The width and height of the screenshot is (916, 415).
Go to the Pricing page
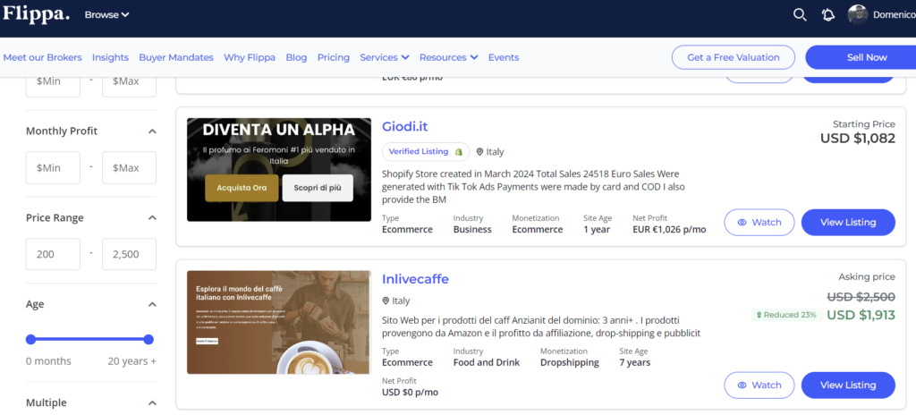tap(333, 57)
